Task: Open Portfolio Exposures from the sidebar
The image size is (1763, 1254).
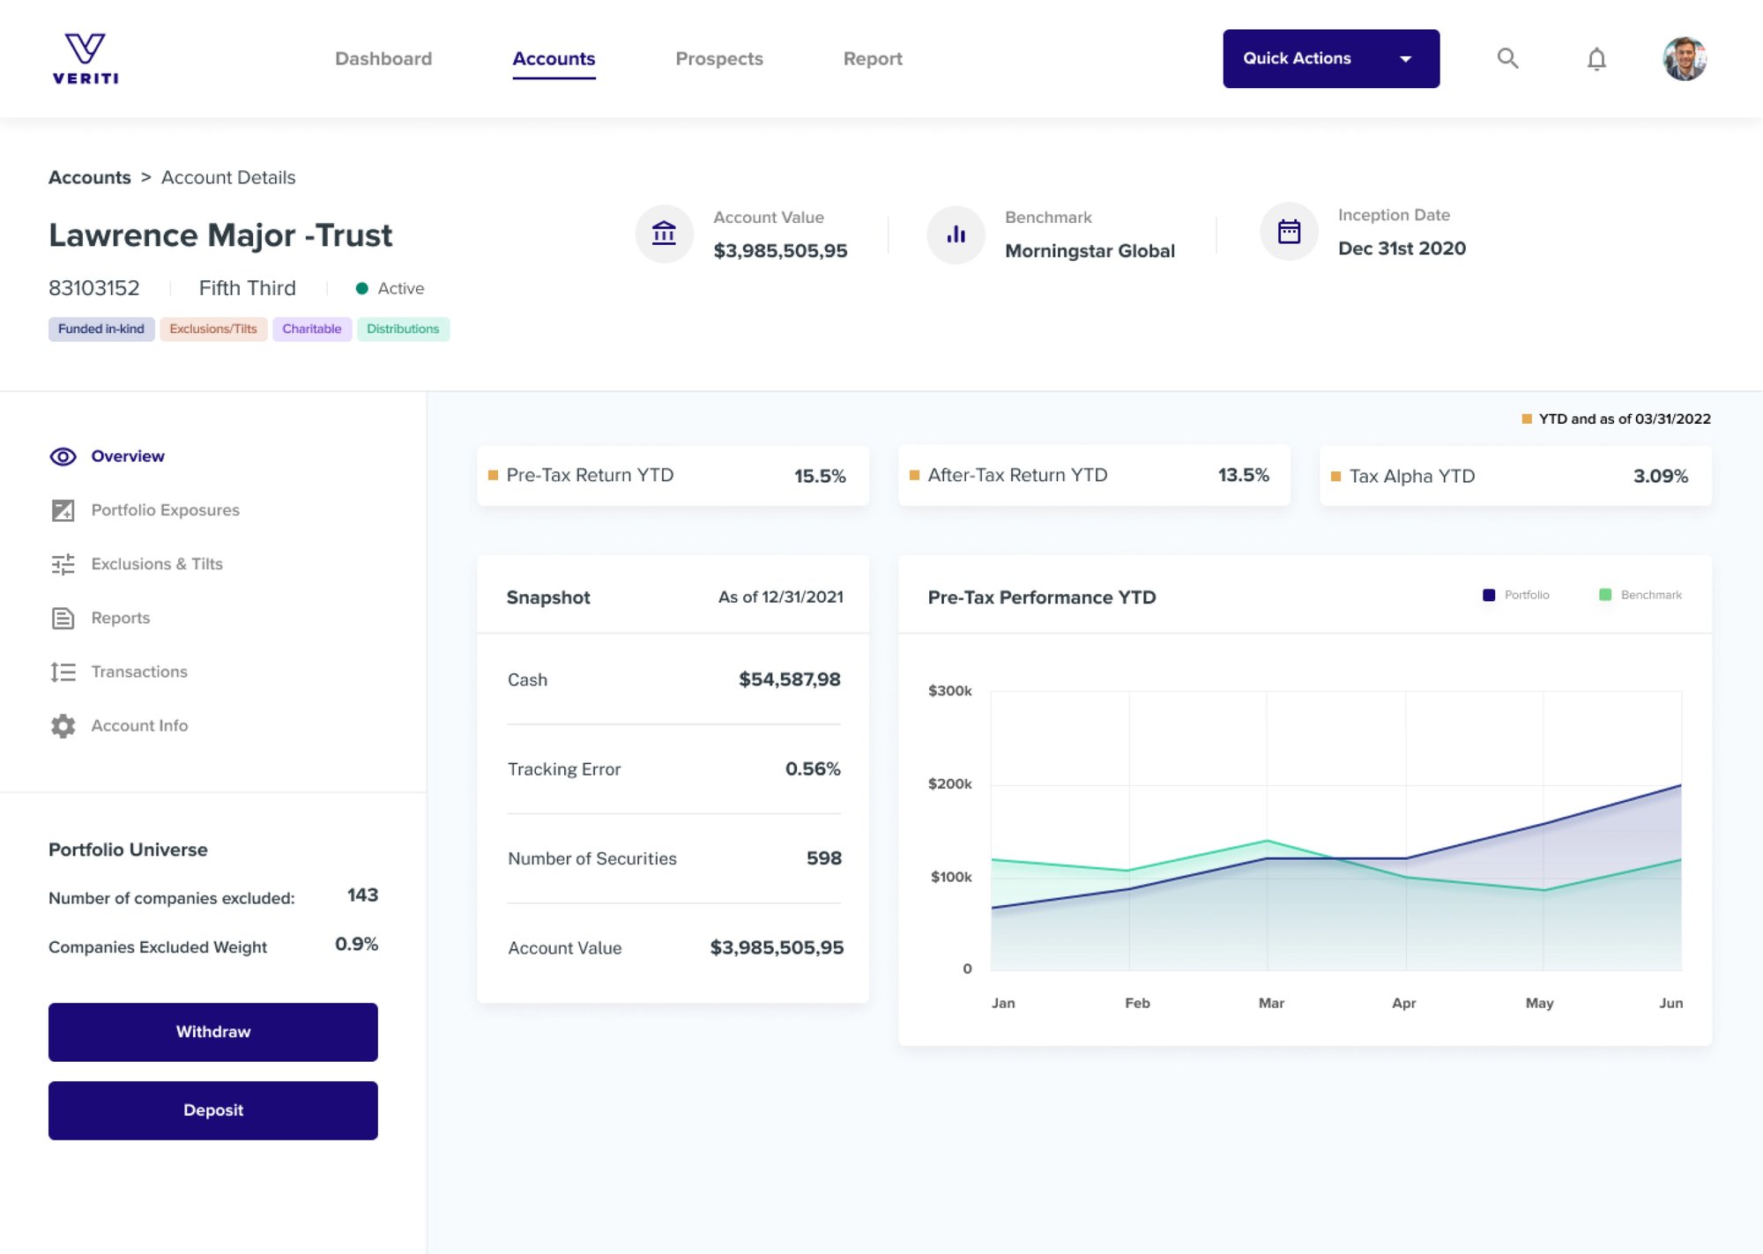Action: (x=165, y=510)
